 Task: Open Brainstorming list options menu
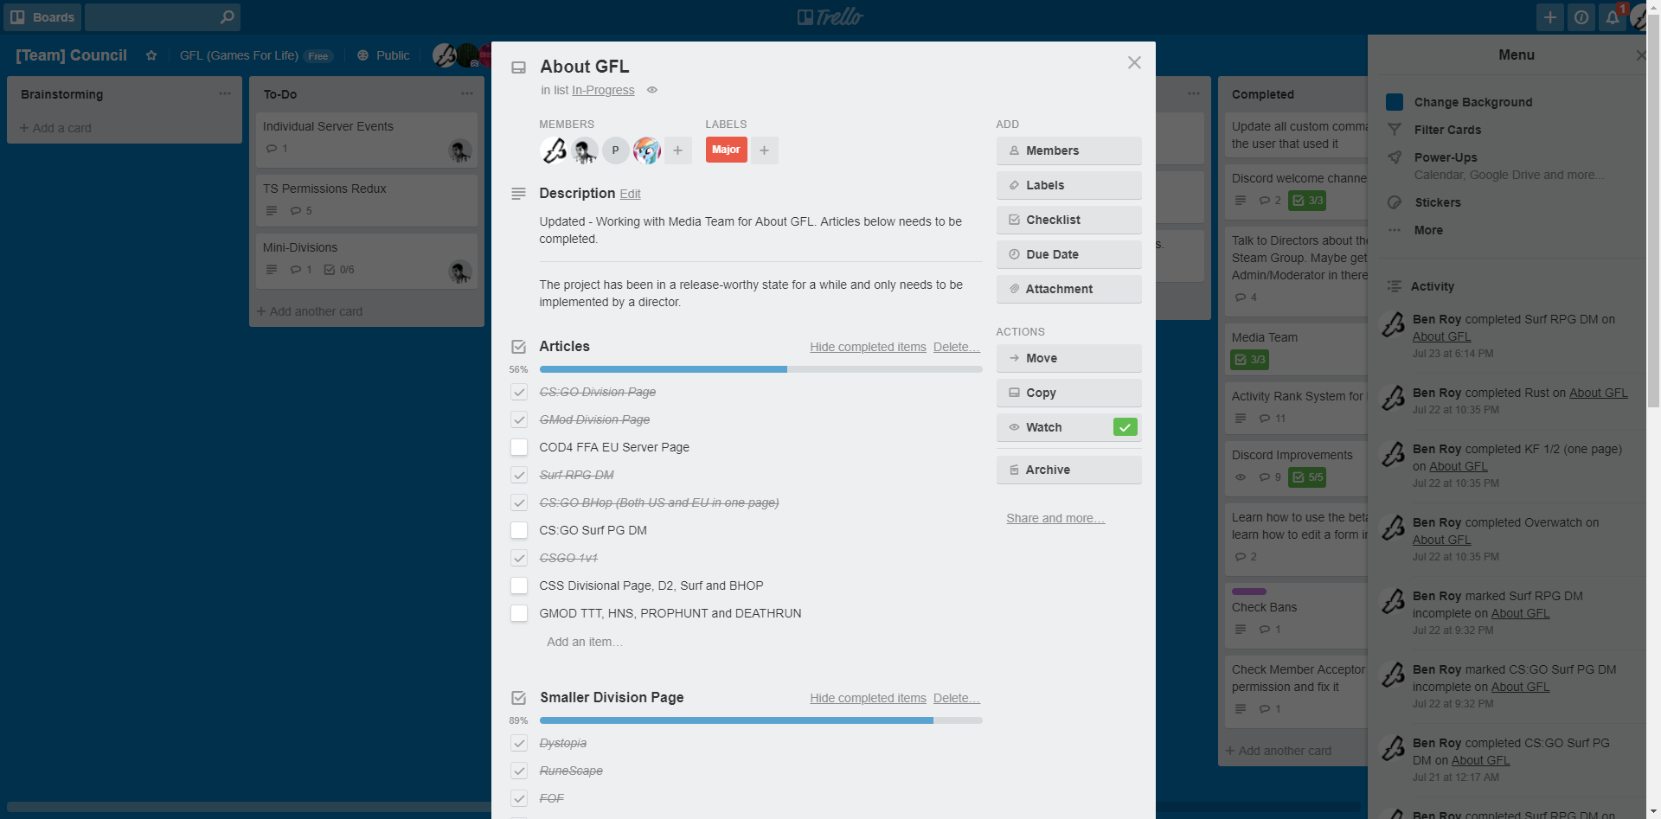pos(224,93)
